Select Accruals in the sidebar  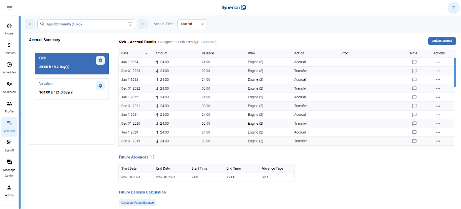point(9,127)
